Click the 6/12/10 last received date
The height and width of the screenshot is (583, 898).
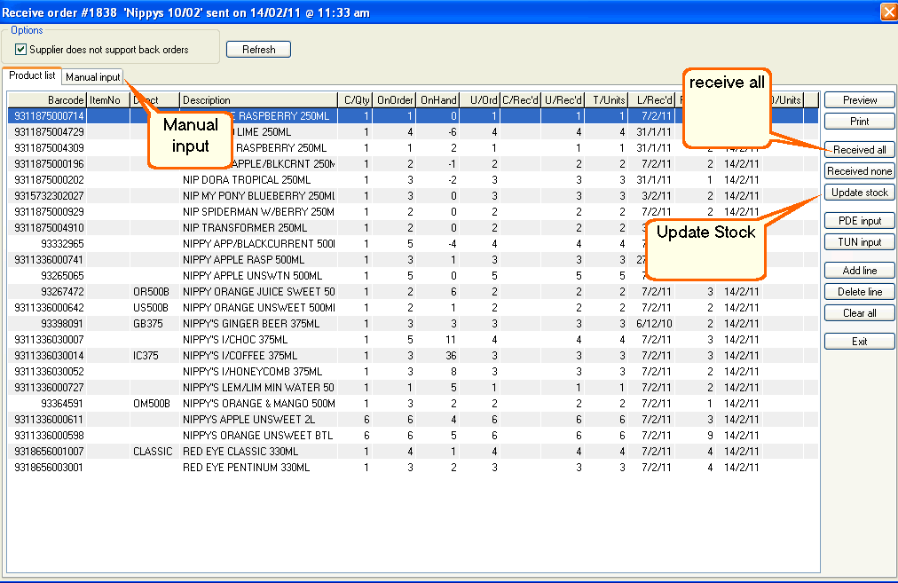654,324
